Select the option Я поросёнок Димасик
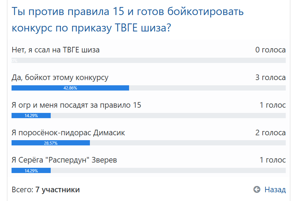Image resolution: width=305 pixels, height=201 pixels. 68,133
